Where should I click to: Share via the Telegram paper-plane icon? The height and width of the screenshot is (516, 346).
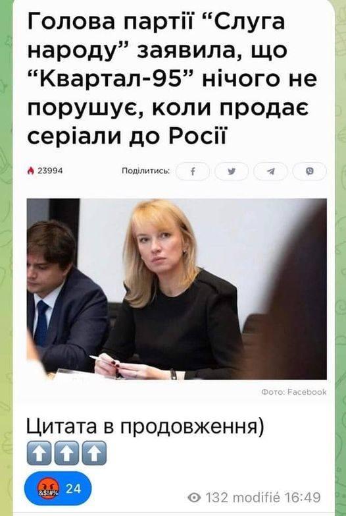271,171
